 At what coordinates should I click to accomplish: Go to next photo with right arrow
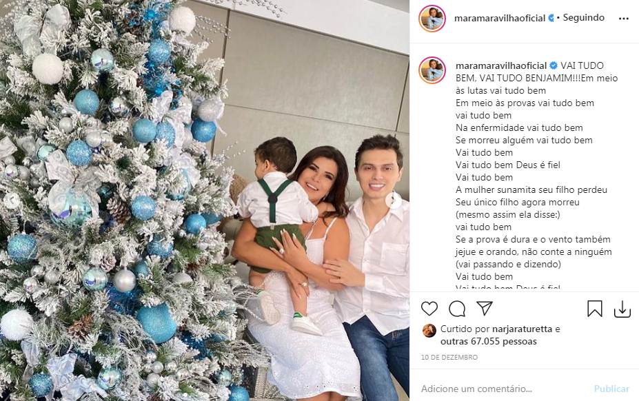tap(394, 200)
